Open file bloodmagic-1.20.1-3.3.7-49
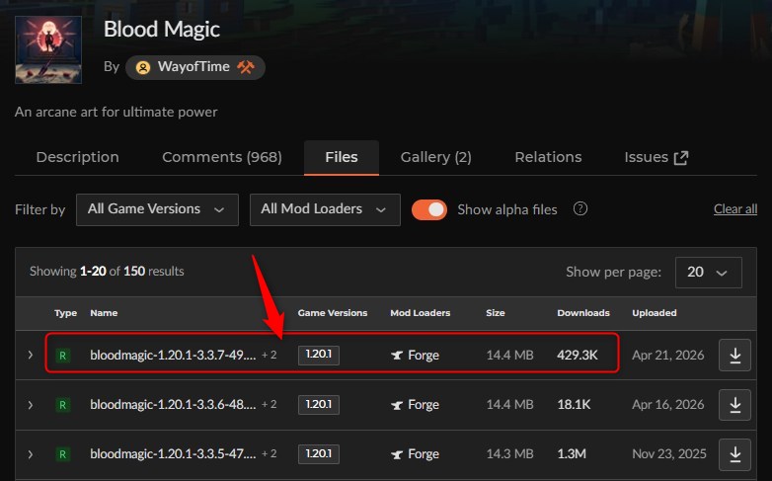 tap(173, 355)
